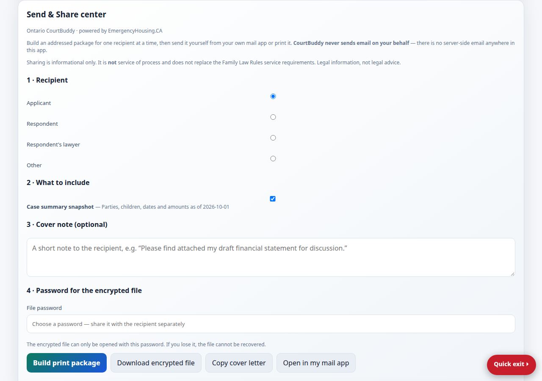Select the Applicant recipient radio button
The height and width of the screenshot is (381, 542).
click(273, 97)
